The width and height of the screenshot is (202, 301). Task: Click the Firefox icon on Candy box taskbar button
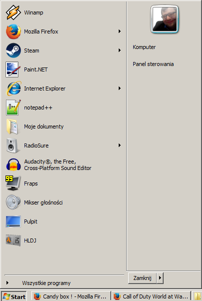click(37, 296)
